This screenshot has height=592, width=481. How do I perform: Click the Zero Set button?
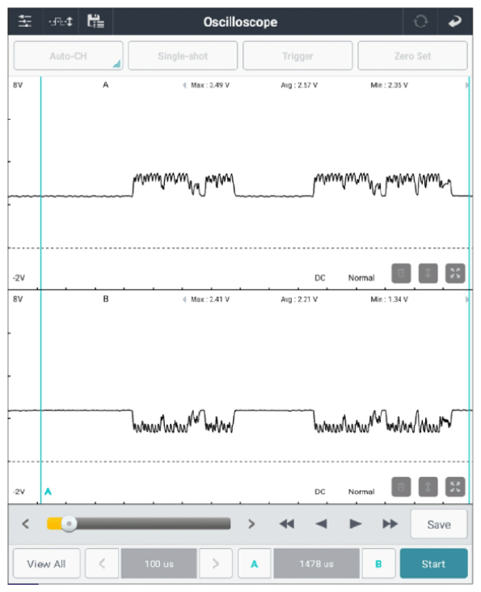point(413,56)
